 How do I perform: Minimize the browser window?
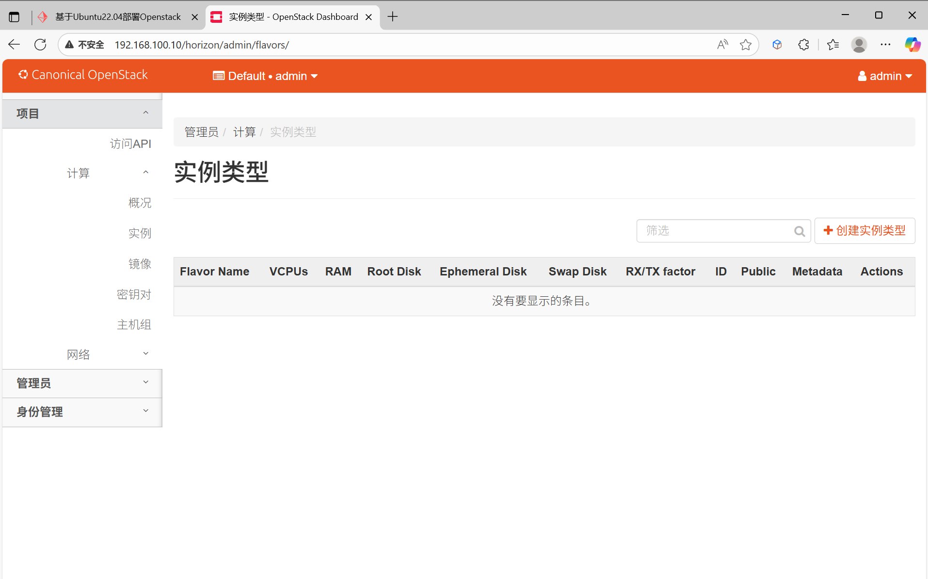[x=846, y=15]
